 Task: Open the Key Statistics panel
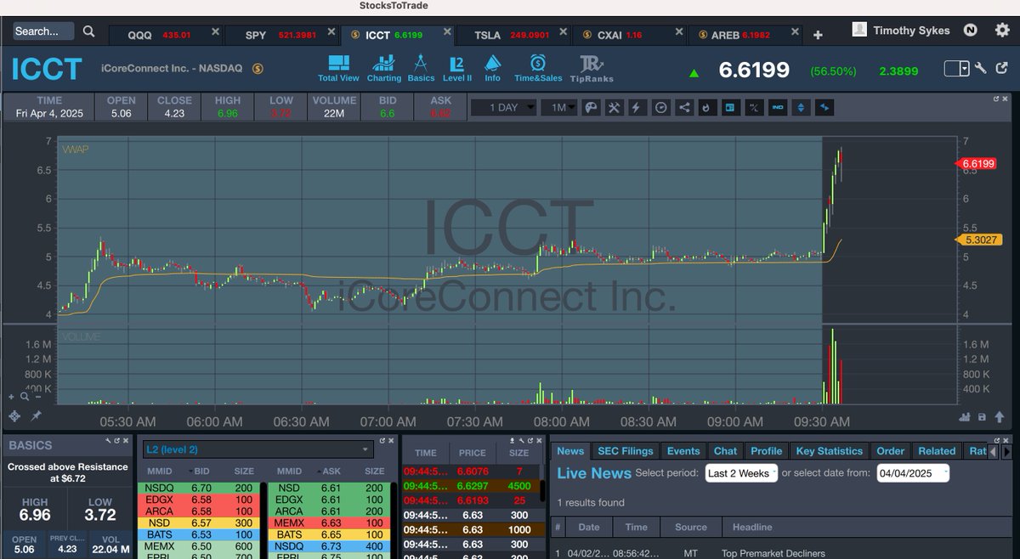tap(829, 451)
